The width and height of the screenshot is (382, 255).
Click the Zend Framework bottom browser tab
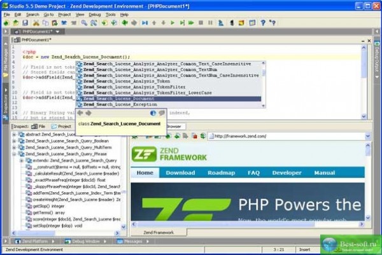click(x=159, y=233)
